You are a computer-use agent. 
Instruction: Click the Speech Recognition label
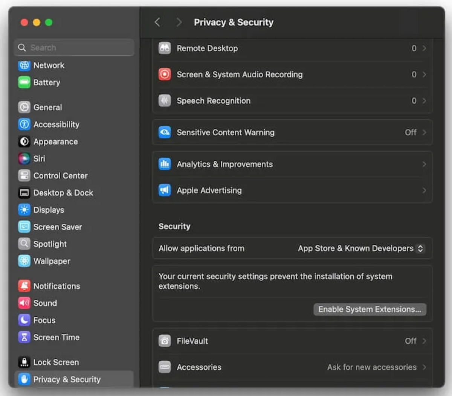(214, 101)
